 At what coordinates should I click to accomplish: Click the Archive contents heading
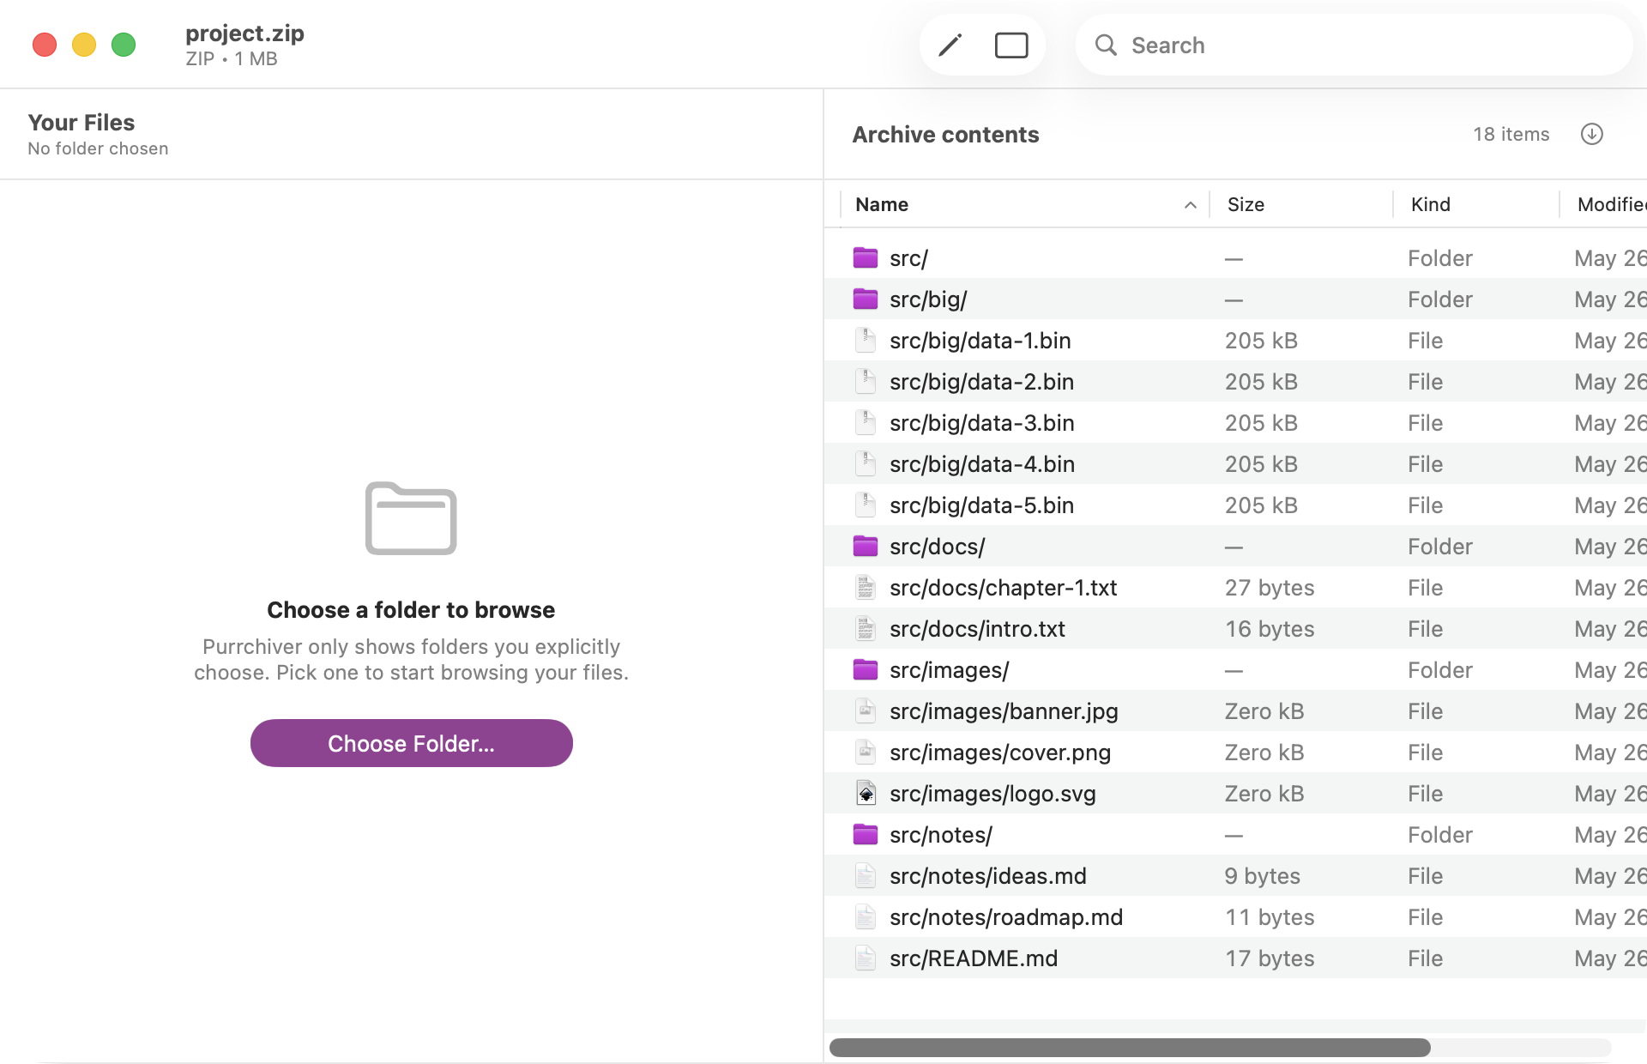(945, 135)
